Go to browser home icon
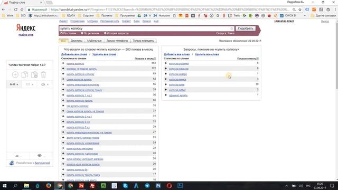This screenshot has height=190, width=338. coord(22,9)
